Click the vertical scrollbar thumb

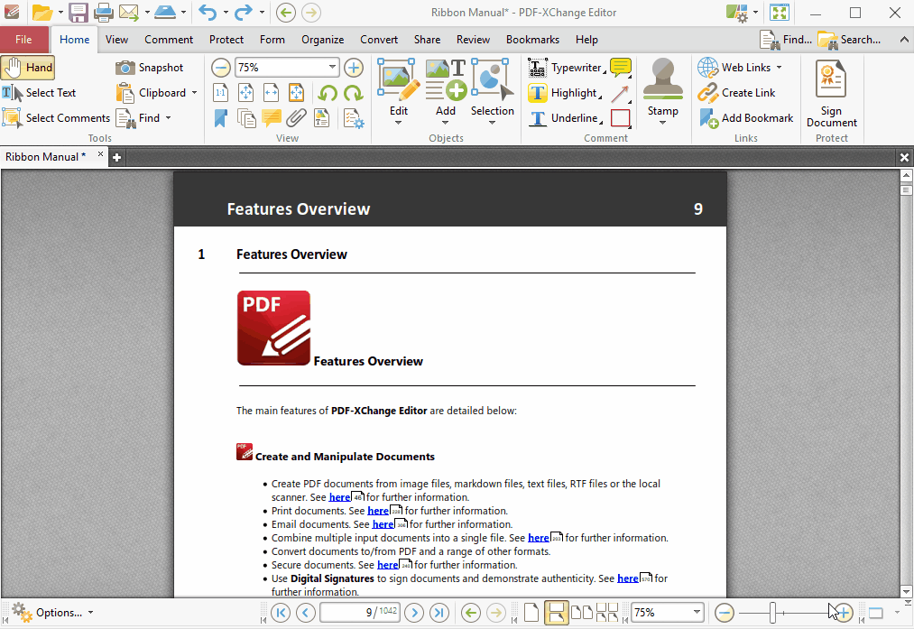[906, 190]
